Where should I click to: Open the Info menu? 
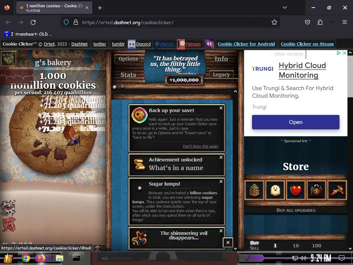coord(221,59)
